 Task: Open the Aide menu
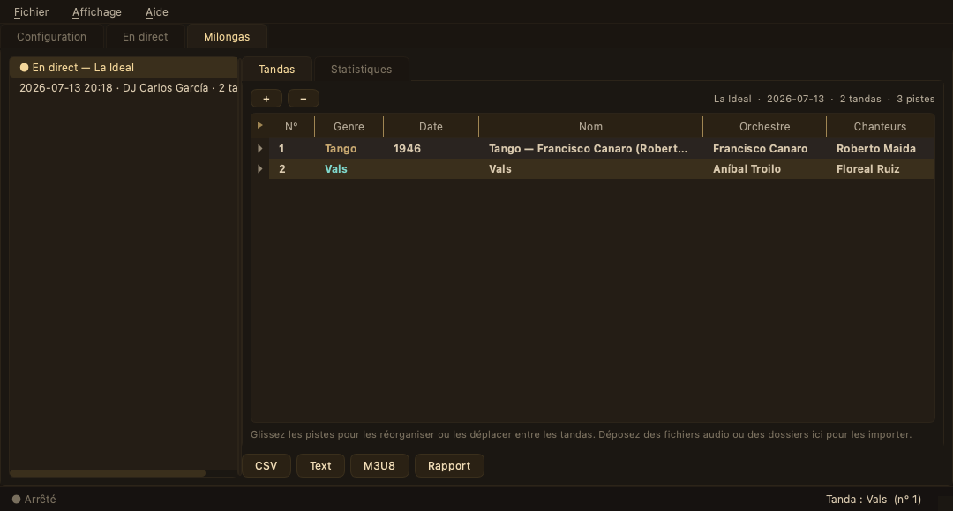point(157,12)
